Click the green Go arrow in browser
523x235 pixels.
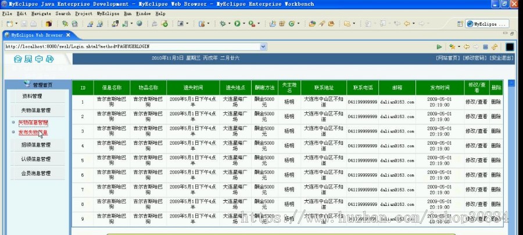[x=439, y=47]
